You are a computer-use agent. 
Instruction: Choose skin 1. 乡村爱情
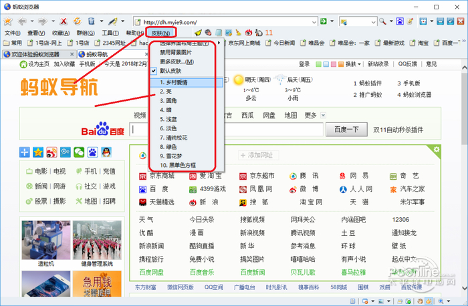[x=187, y=82]
